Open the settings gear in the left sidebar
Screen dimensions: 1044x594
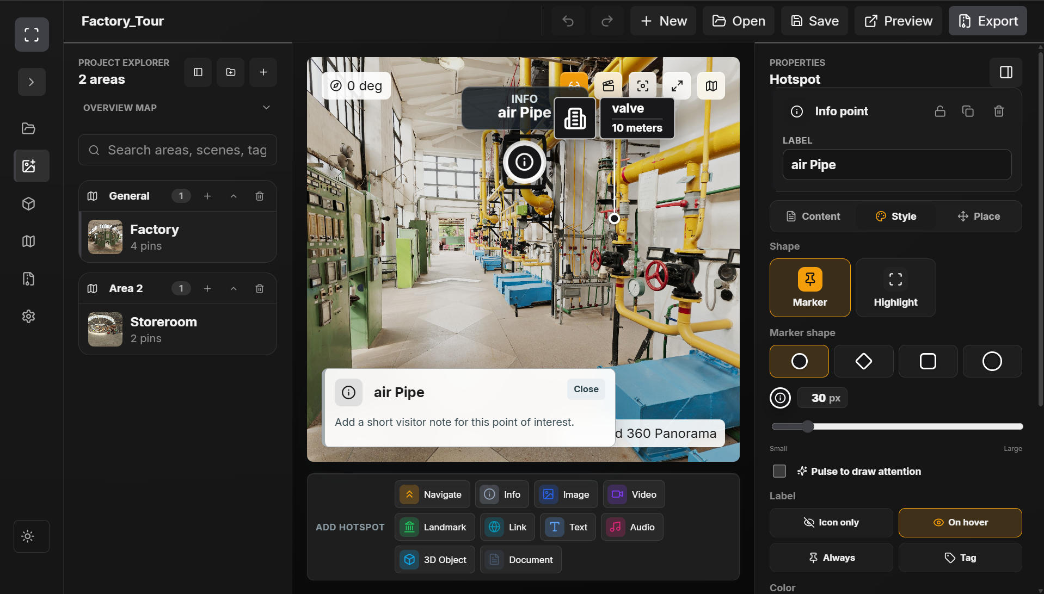tap(29, 317)
